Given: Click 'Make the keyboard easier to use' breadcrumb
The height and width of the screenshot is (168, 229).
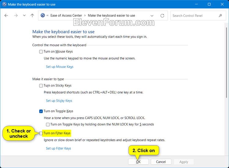Looking at the screenshot, I should pos(111,16).
